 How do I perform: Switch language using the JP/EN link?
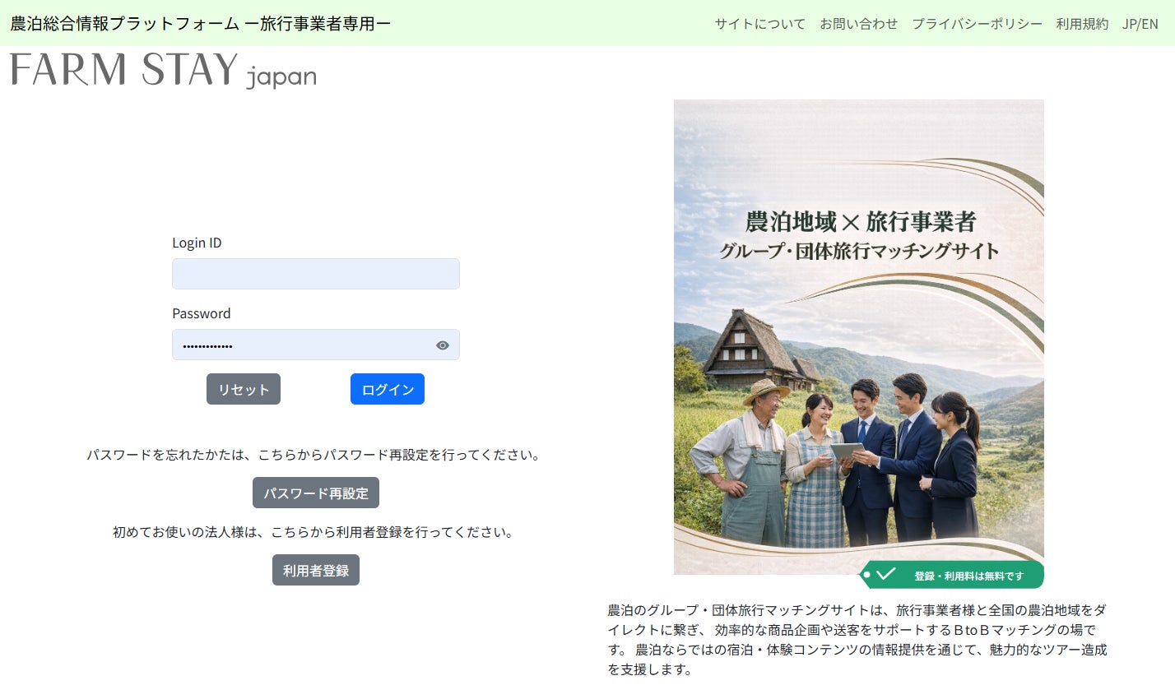coord(1140,24)
